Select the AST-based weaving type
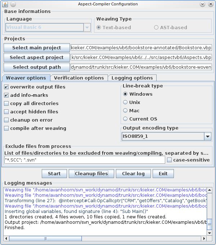 171,27
